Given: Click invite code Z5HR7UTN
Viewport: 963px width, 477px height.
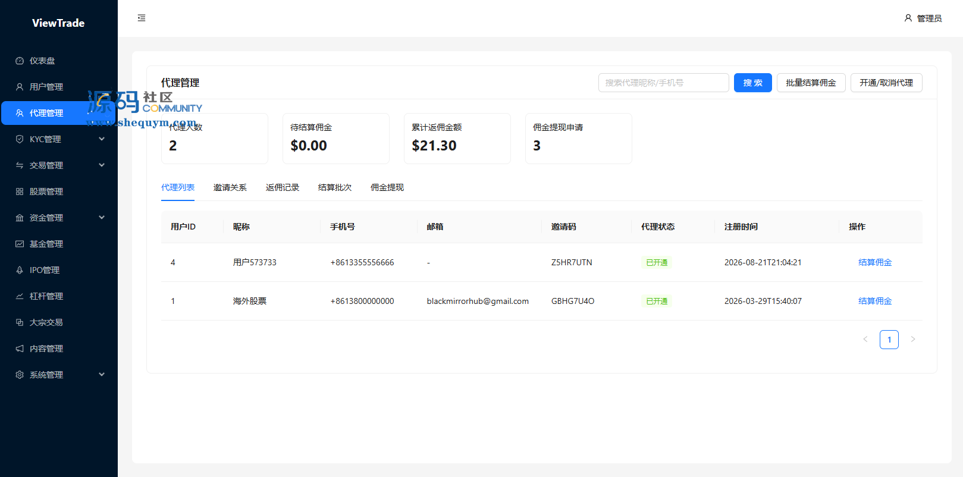Looking at the screenshot, I should [x=572, y=262].
